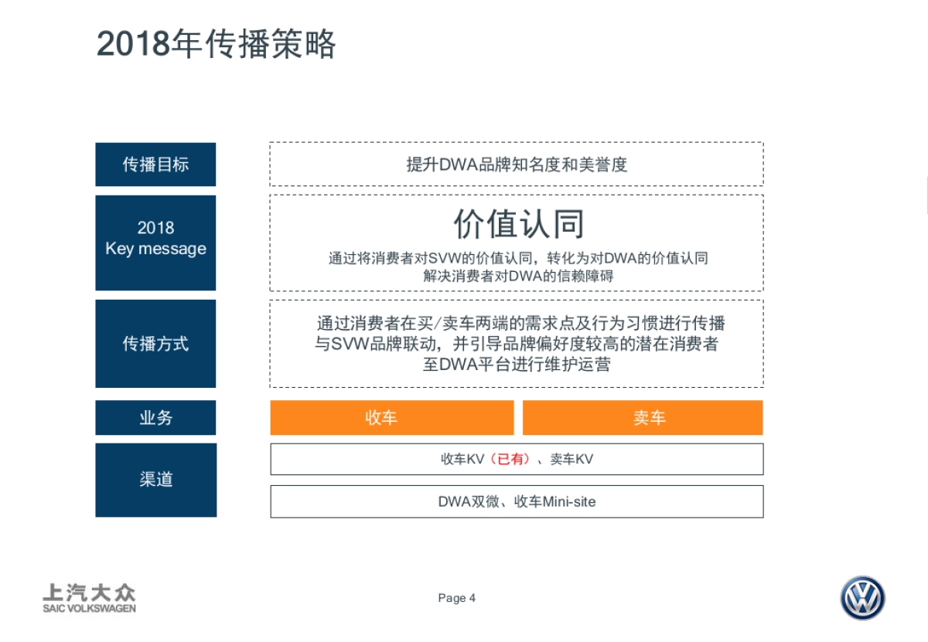Click the Page 4 footer text

[x=456, y=597]
